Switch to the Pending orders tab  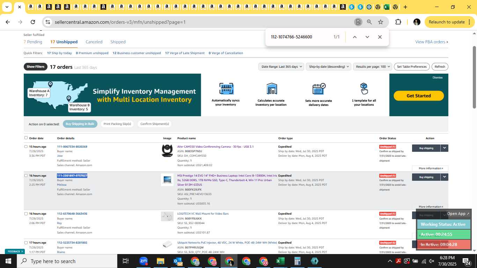click(33, 42)
